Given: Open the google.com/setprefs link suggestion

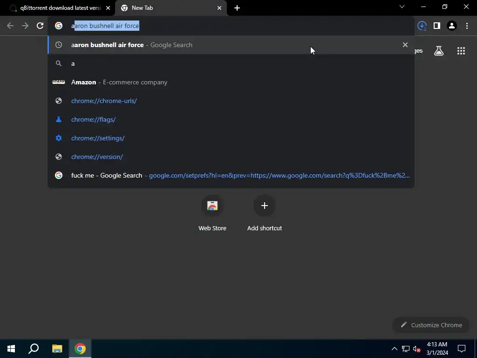Looking at the screenshot, I should 231,175.
